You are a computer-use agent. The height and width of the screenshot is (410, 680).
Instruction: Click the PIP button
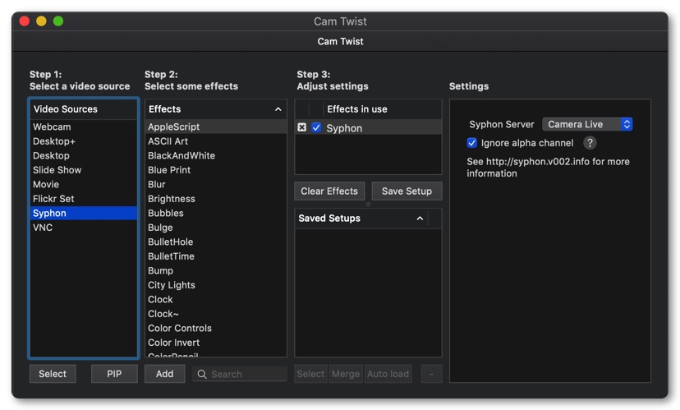pyautogui.click(x=114, y=374)
